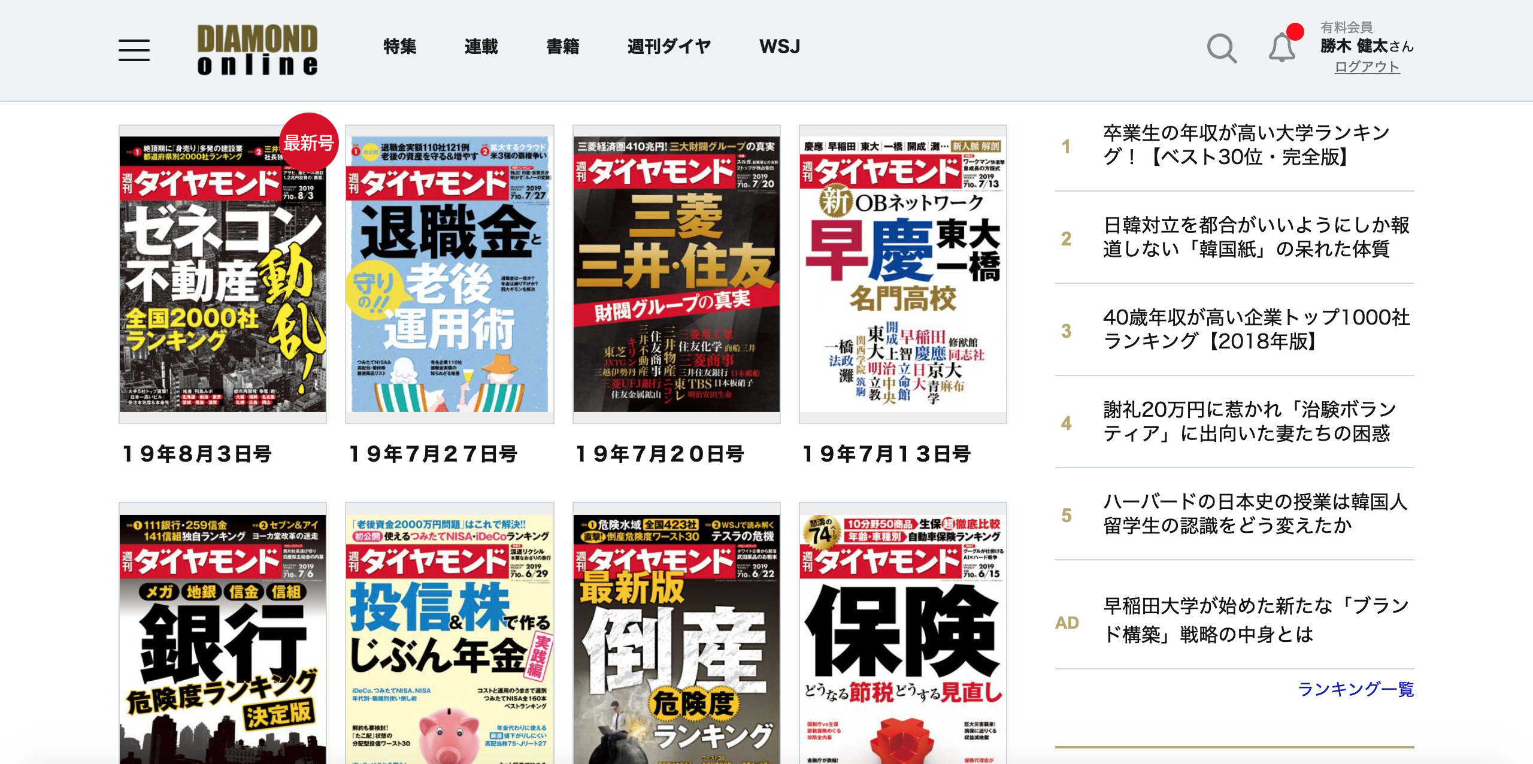Screen dimensions: 1533x764
Task: Click the ログアウト link
Action: click(x=1367, y=66)
